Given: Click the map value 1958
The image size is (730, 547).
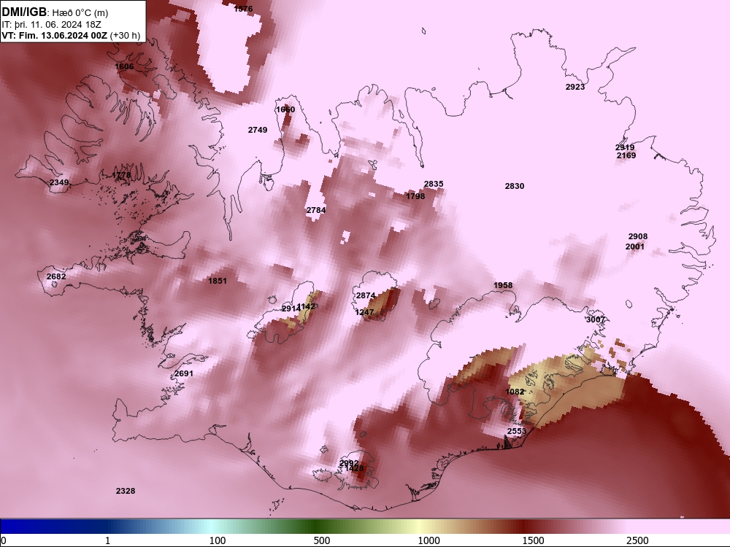Looking at the screenshot, I should [503, 285].
